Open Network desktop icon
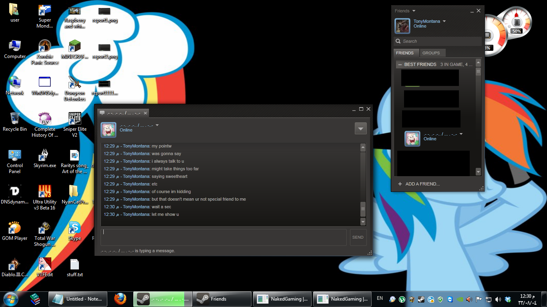Screen dimensions: 547x307 15,85
